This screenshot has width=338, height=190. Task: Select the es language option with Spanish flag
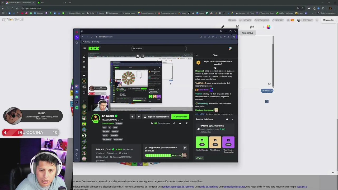coord(290,20)
